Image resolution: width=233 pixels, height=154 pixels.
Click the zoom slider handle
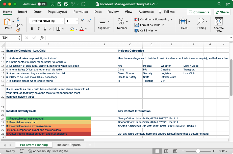point(198,151)
